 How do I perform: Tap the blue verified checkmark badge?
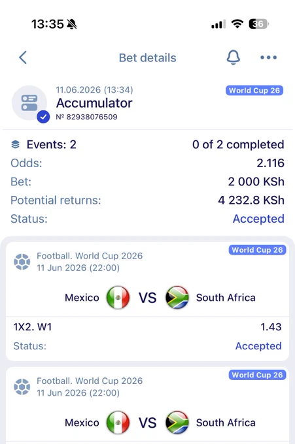click(x=43, y=117)
